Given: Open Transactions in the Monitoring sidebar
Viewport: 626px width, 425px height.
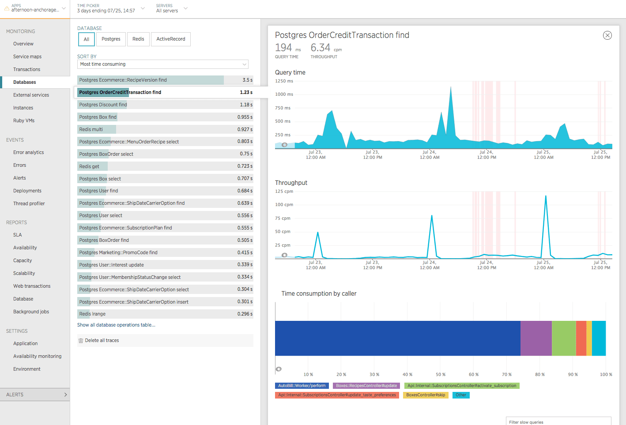Looking at the screenshot, I should 27,69.
